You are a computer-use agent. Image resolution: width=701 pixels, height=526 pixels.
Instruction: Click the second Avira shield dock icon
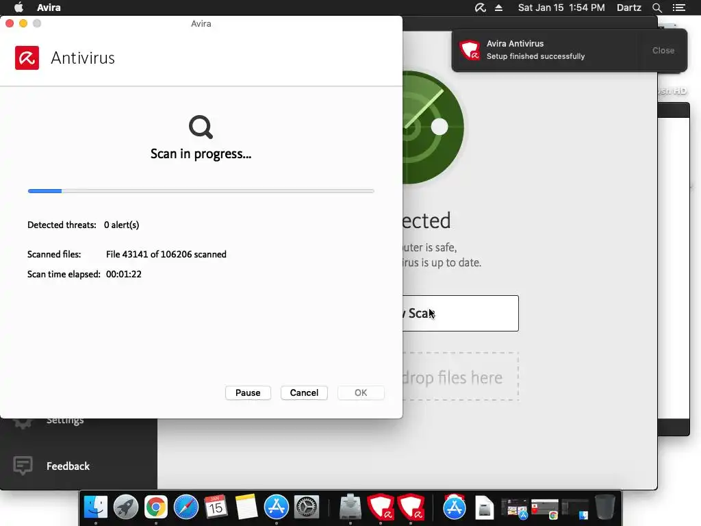pos(411,508)
